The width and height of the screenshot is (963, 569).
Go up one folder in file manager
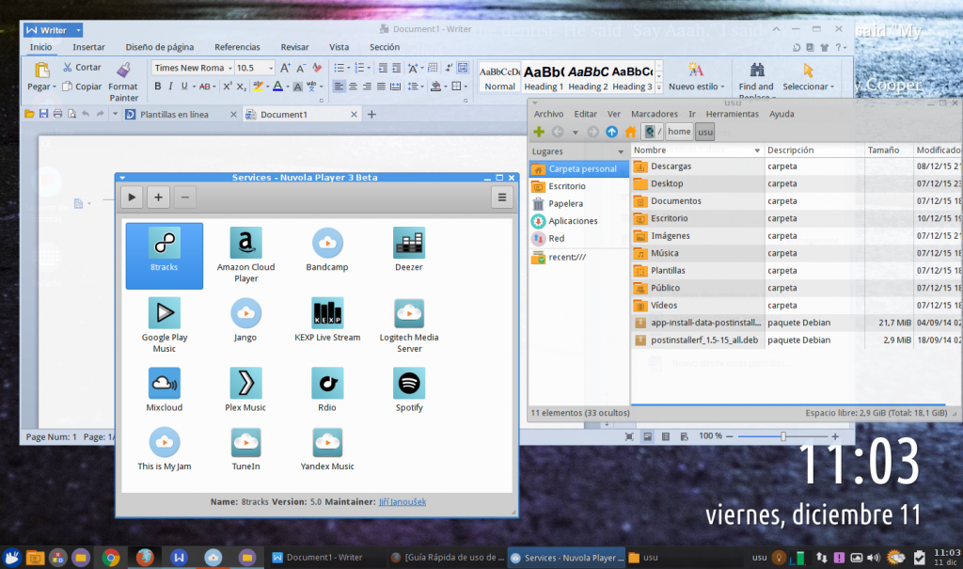[611, 132]
